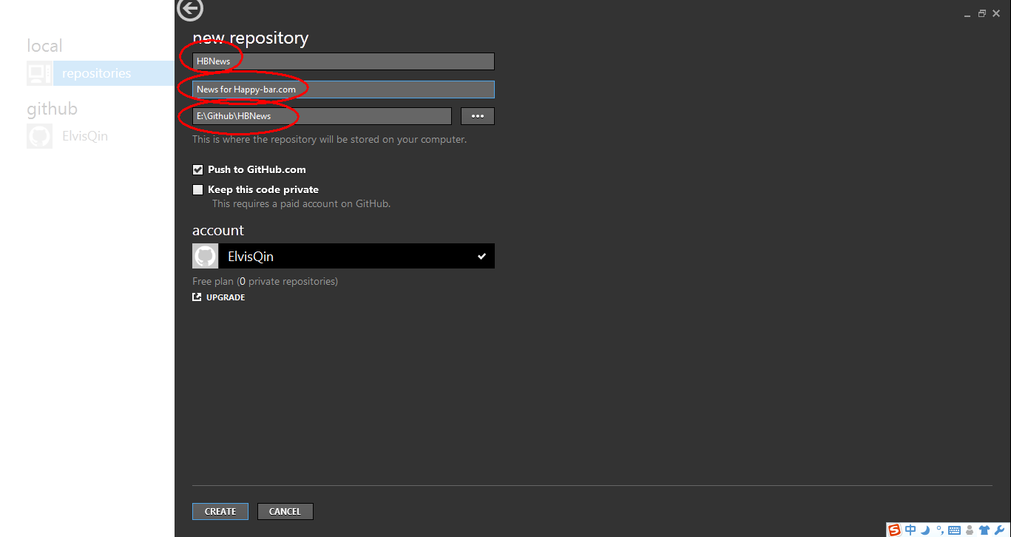
Task: Click the path field E:\Github\HBNews
Action: point(322,116)
